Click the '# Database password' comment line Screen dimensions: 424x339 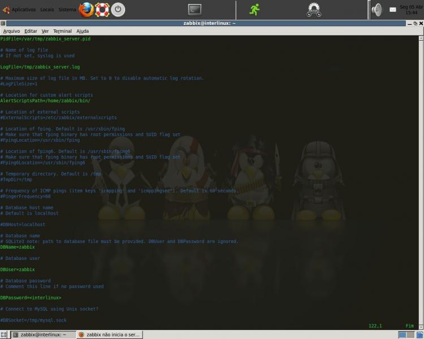click(25, 281)
